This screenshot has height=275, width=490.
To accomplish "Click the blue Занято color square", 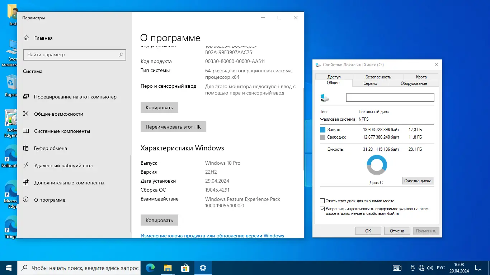I will (x=322, y=130).
